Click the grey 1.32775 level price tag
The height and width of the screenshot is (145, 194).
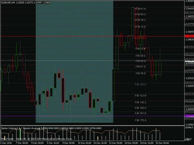[189, 83]
